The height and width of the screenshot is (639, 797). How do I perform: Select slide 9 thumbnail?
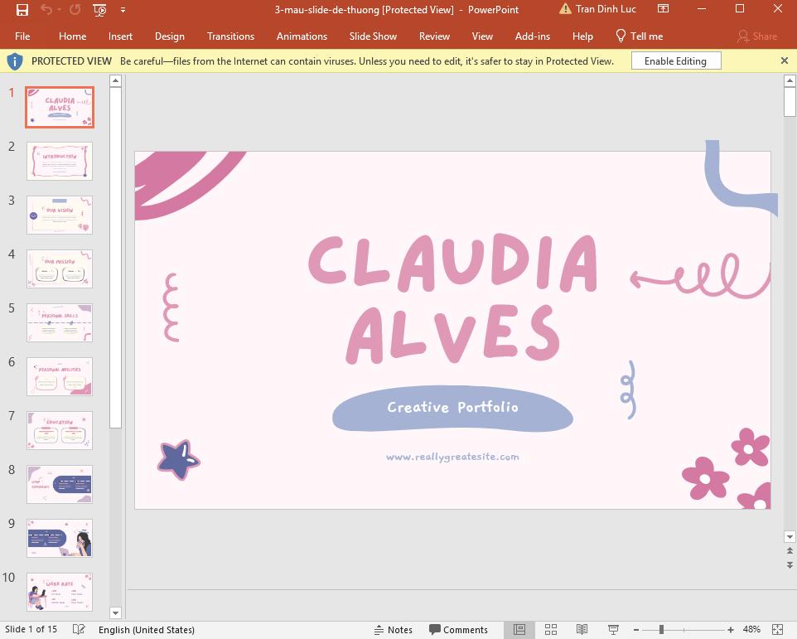[x=60, y=539]
